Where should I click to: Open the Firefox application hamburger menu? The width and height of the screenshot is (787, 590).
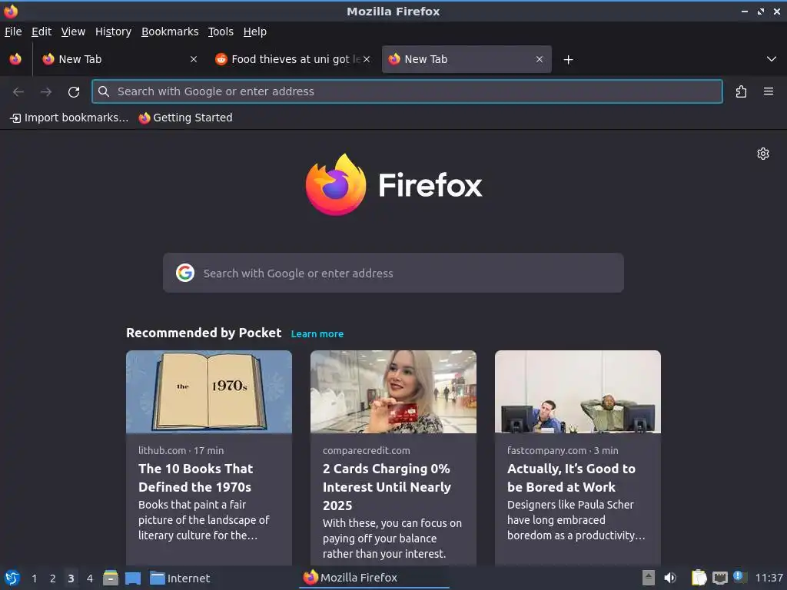tap(769, 91)
